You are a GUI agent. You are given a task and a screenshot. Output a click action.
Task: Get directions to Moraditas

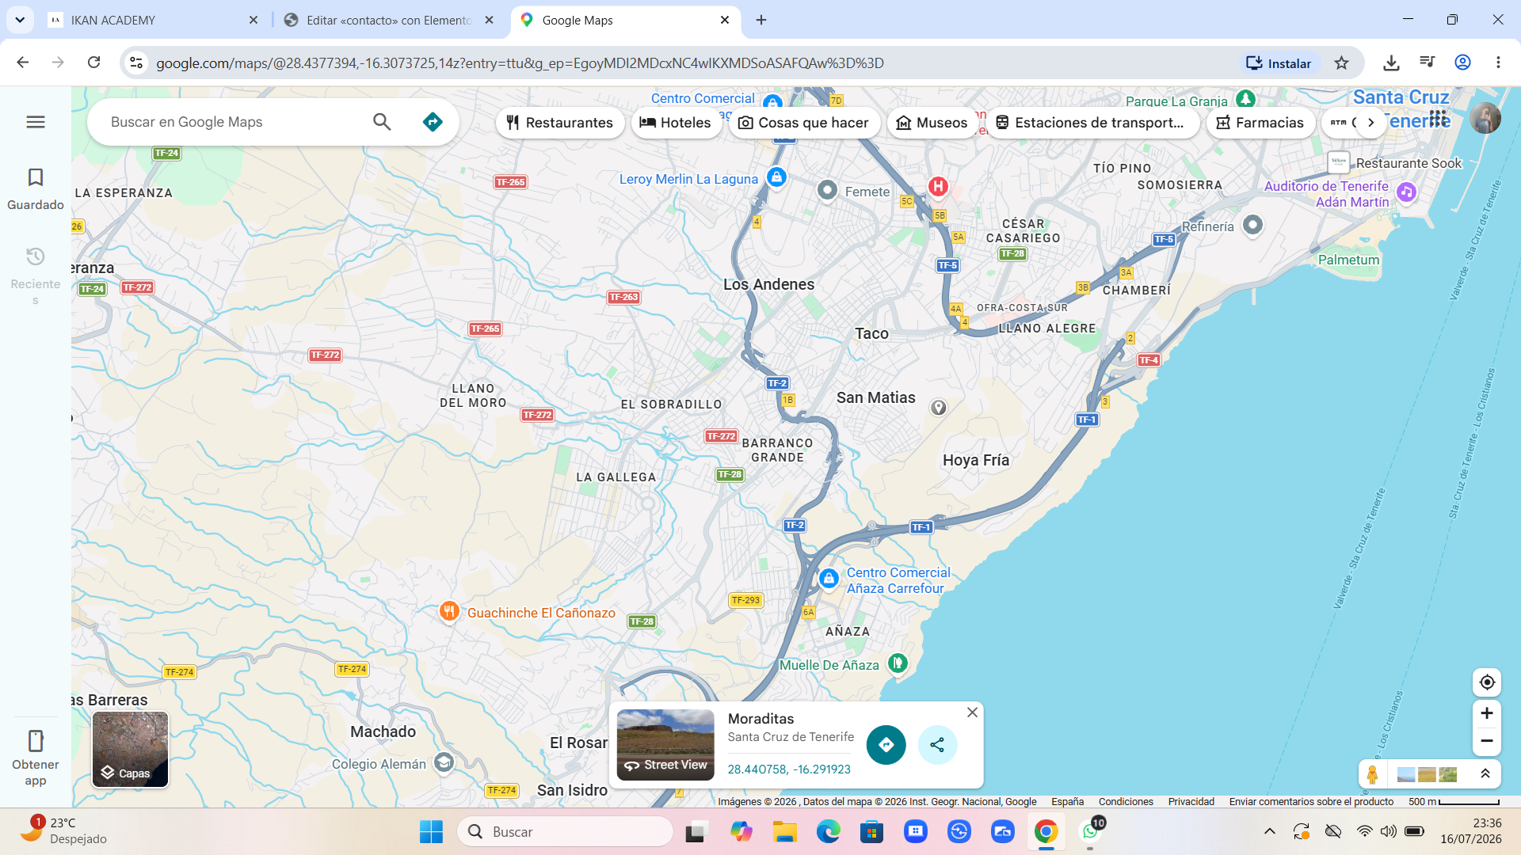886,745
